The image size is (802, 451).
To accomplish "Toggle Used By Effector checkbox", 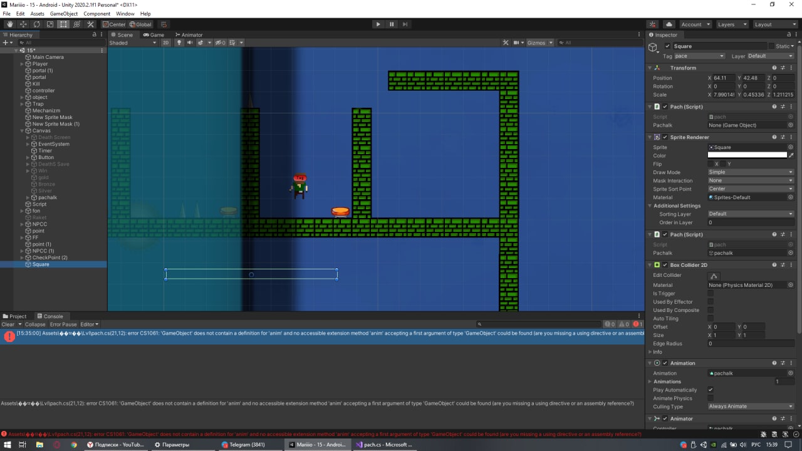I will 711,302.
